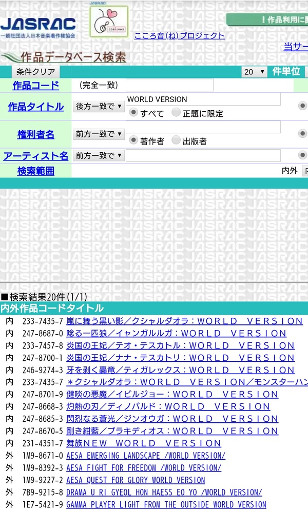308x512 pixels.
Task: Open result 灼熱の刃/ディノバルド
Action: pyautogui.click(x=168, y=406)
